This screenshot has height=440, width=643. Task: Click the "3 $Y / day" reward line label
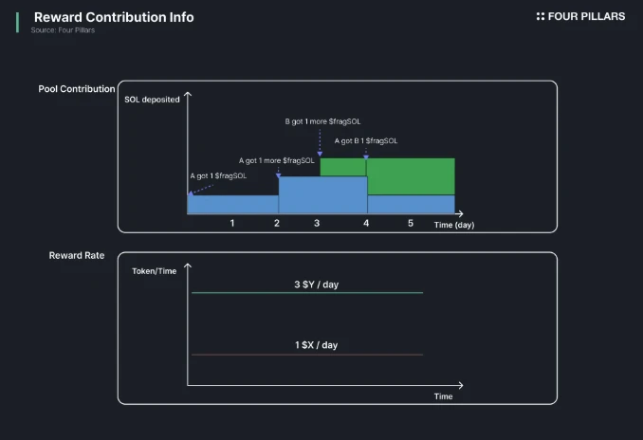[317, 284]
